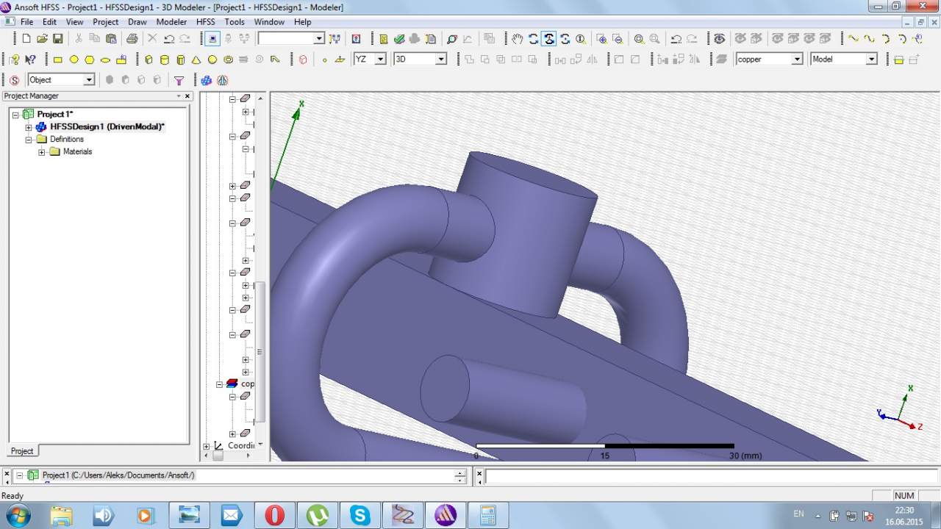Open the HFSS menu
The height and width of the screenshot is (529, 941).
[x=205, y=22]
